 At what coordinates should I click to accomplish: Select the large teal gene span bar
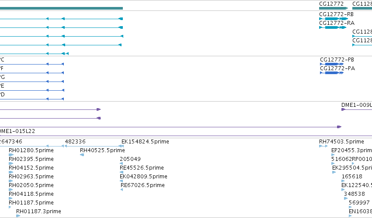(x=62, y=8)
